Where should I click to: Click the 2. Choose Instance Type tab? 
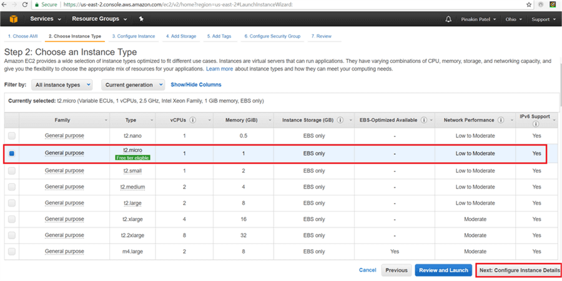pyautogui.click(x=75, y=36)
